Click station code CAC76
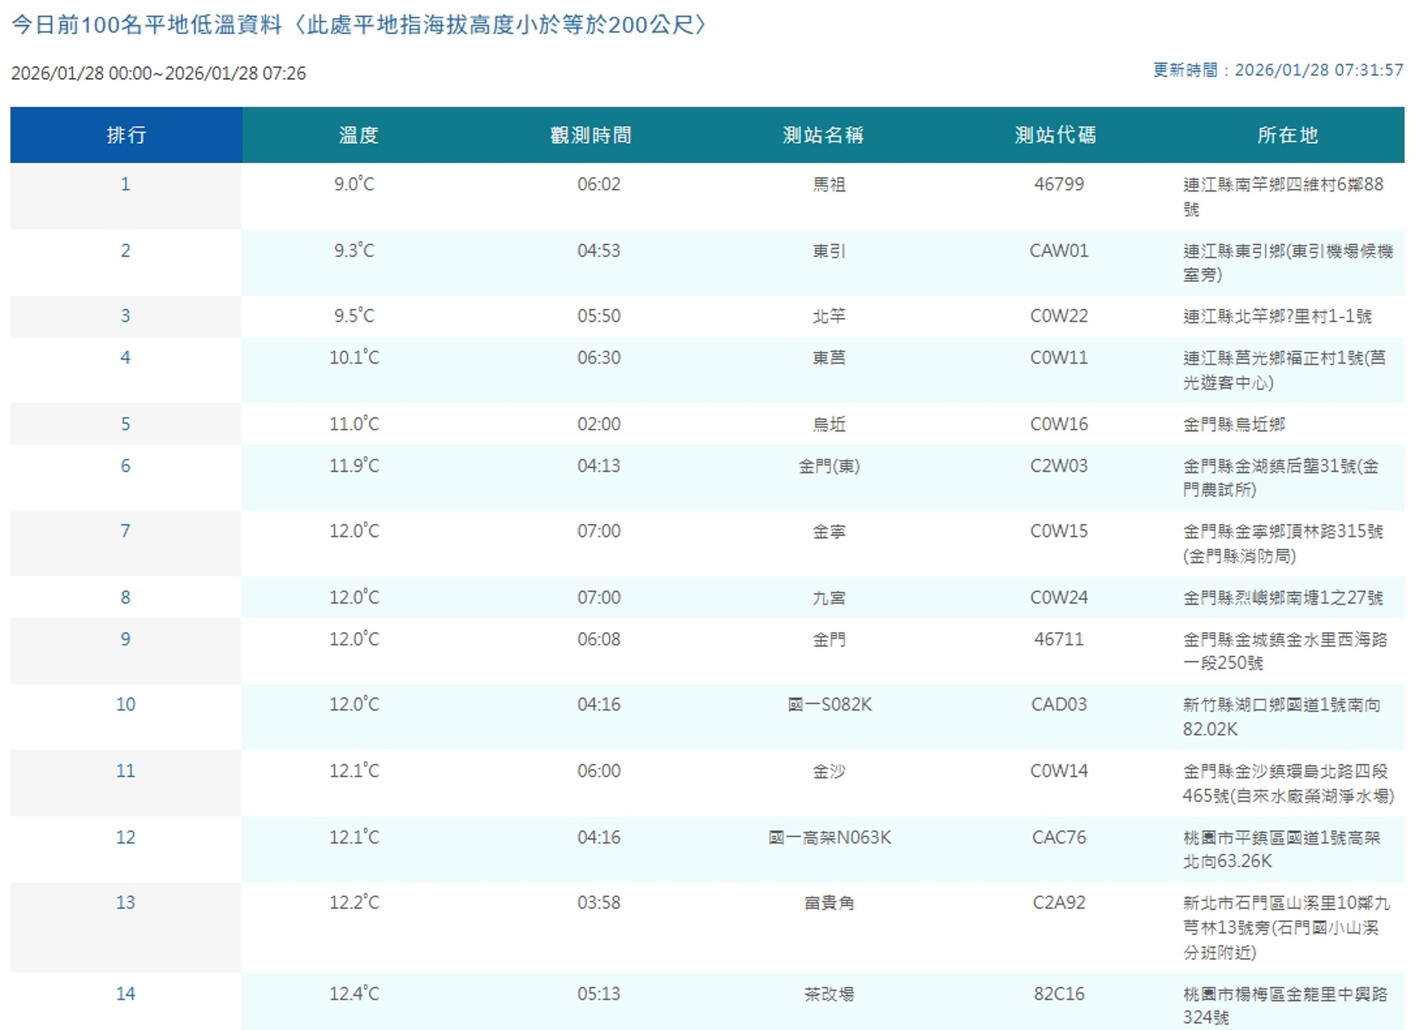The height and width of the screenshot is (1030, 1415). coord(1059,838)
